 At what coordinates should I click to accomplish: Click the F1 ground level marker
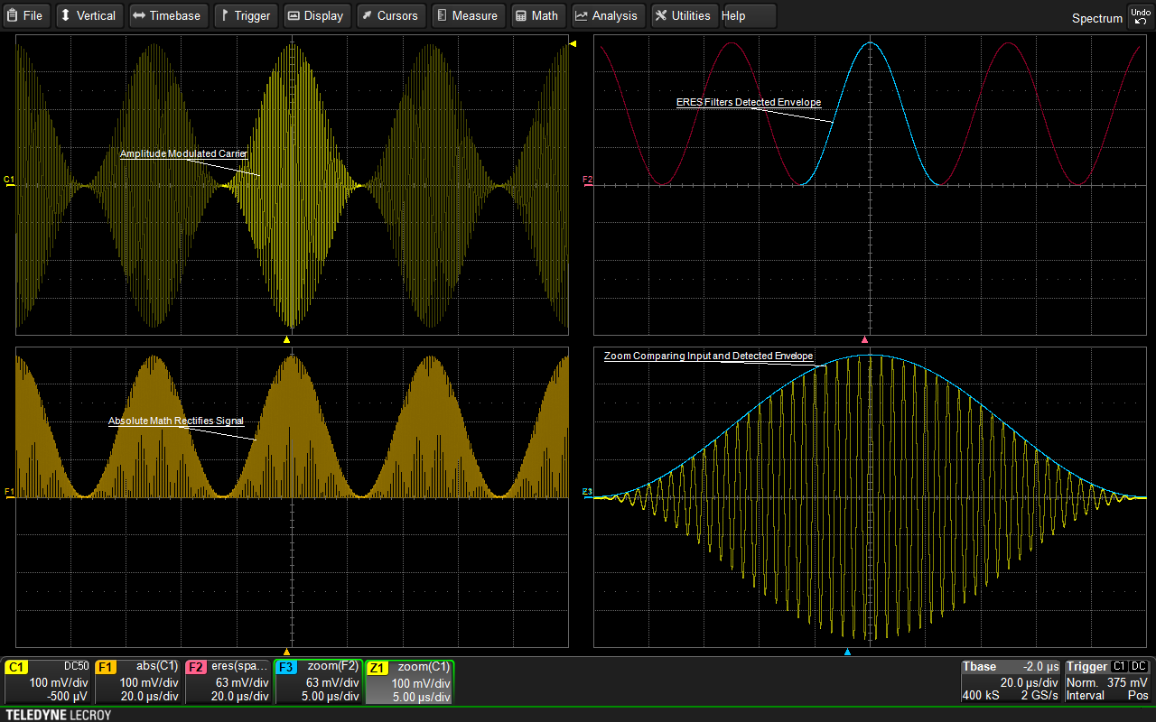point(9,492)
